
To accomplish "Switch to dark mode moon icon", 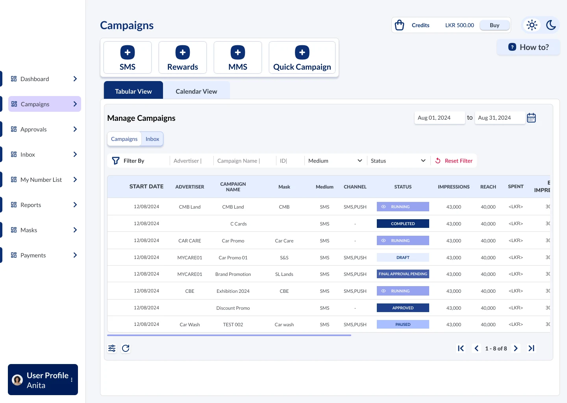I will (551, 25).
